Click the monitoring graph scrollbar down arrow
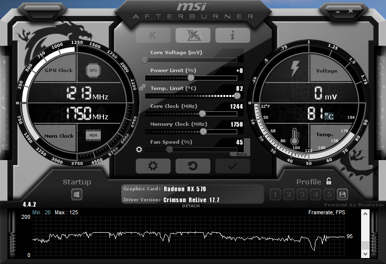The width and height of the screenshot is (386, 264). (x=365, y=254)
